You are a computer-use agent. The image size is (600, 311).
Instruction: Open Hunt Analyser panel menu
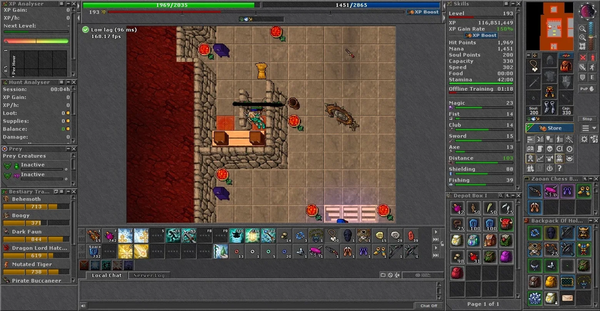(62, 82)
